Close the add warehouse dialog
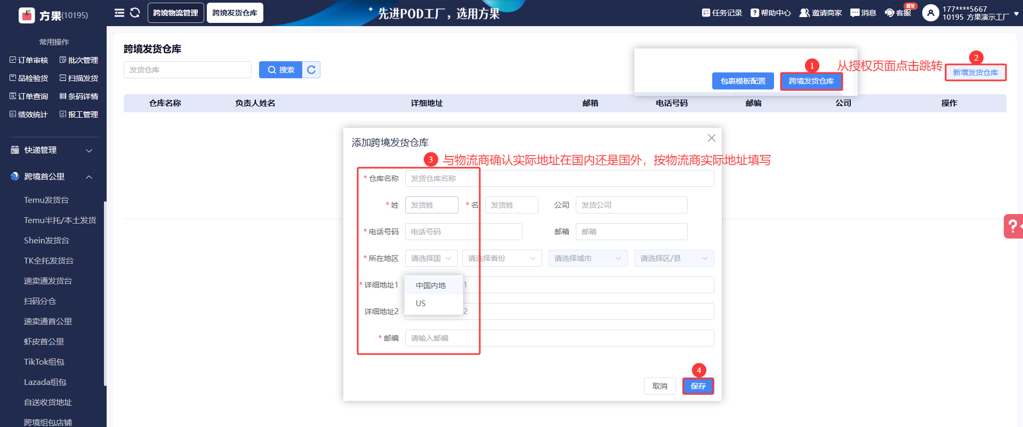Screen dimensions: 1023x427 711,138
